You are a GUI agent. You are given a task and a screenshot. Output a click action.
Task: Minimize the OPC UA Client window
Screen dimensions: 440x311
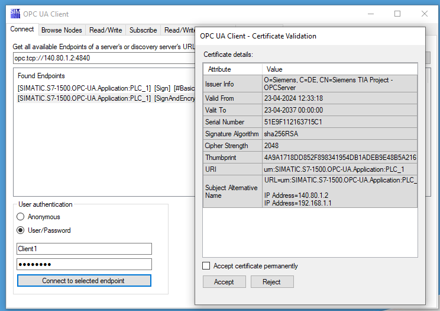370,14
